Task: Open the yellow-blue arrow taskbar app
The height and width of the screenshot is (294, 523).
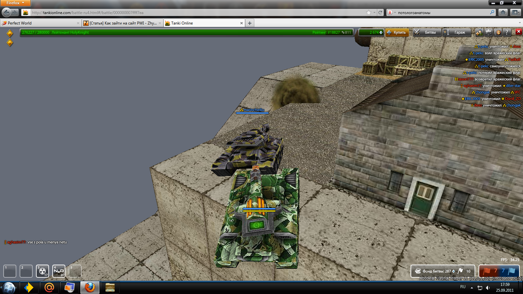Action: [29, 287]
